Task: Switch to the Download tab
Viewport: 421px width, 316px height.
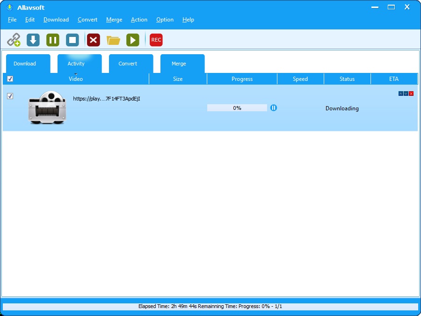Action: [x=28, y=64]
